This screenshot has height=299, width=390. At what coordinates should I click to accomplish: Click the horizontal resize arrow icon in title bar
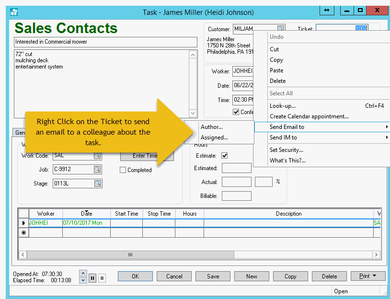tap(326, 11)
